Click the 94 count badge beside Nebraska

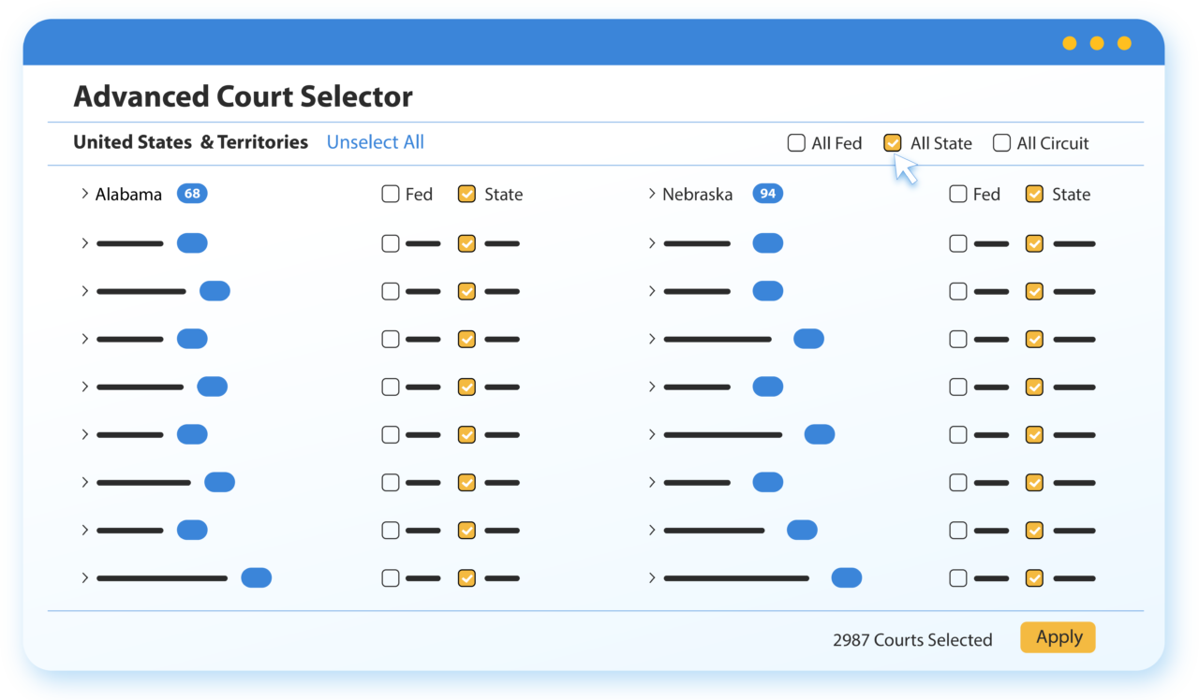pos(767,194)
